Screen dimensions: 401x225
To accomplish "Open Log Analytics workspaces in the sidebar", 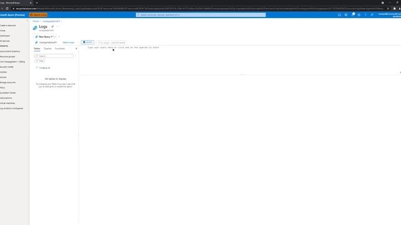I will (11, 108).
